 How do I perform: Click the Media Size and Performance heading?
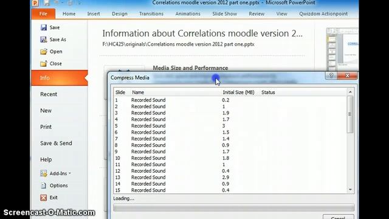point(190,68)
